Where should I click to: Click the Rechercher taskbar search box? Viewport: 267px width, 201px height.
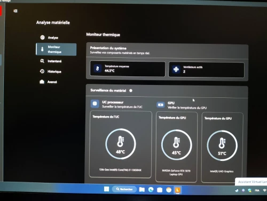click(124, 189)
